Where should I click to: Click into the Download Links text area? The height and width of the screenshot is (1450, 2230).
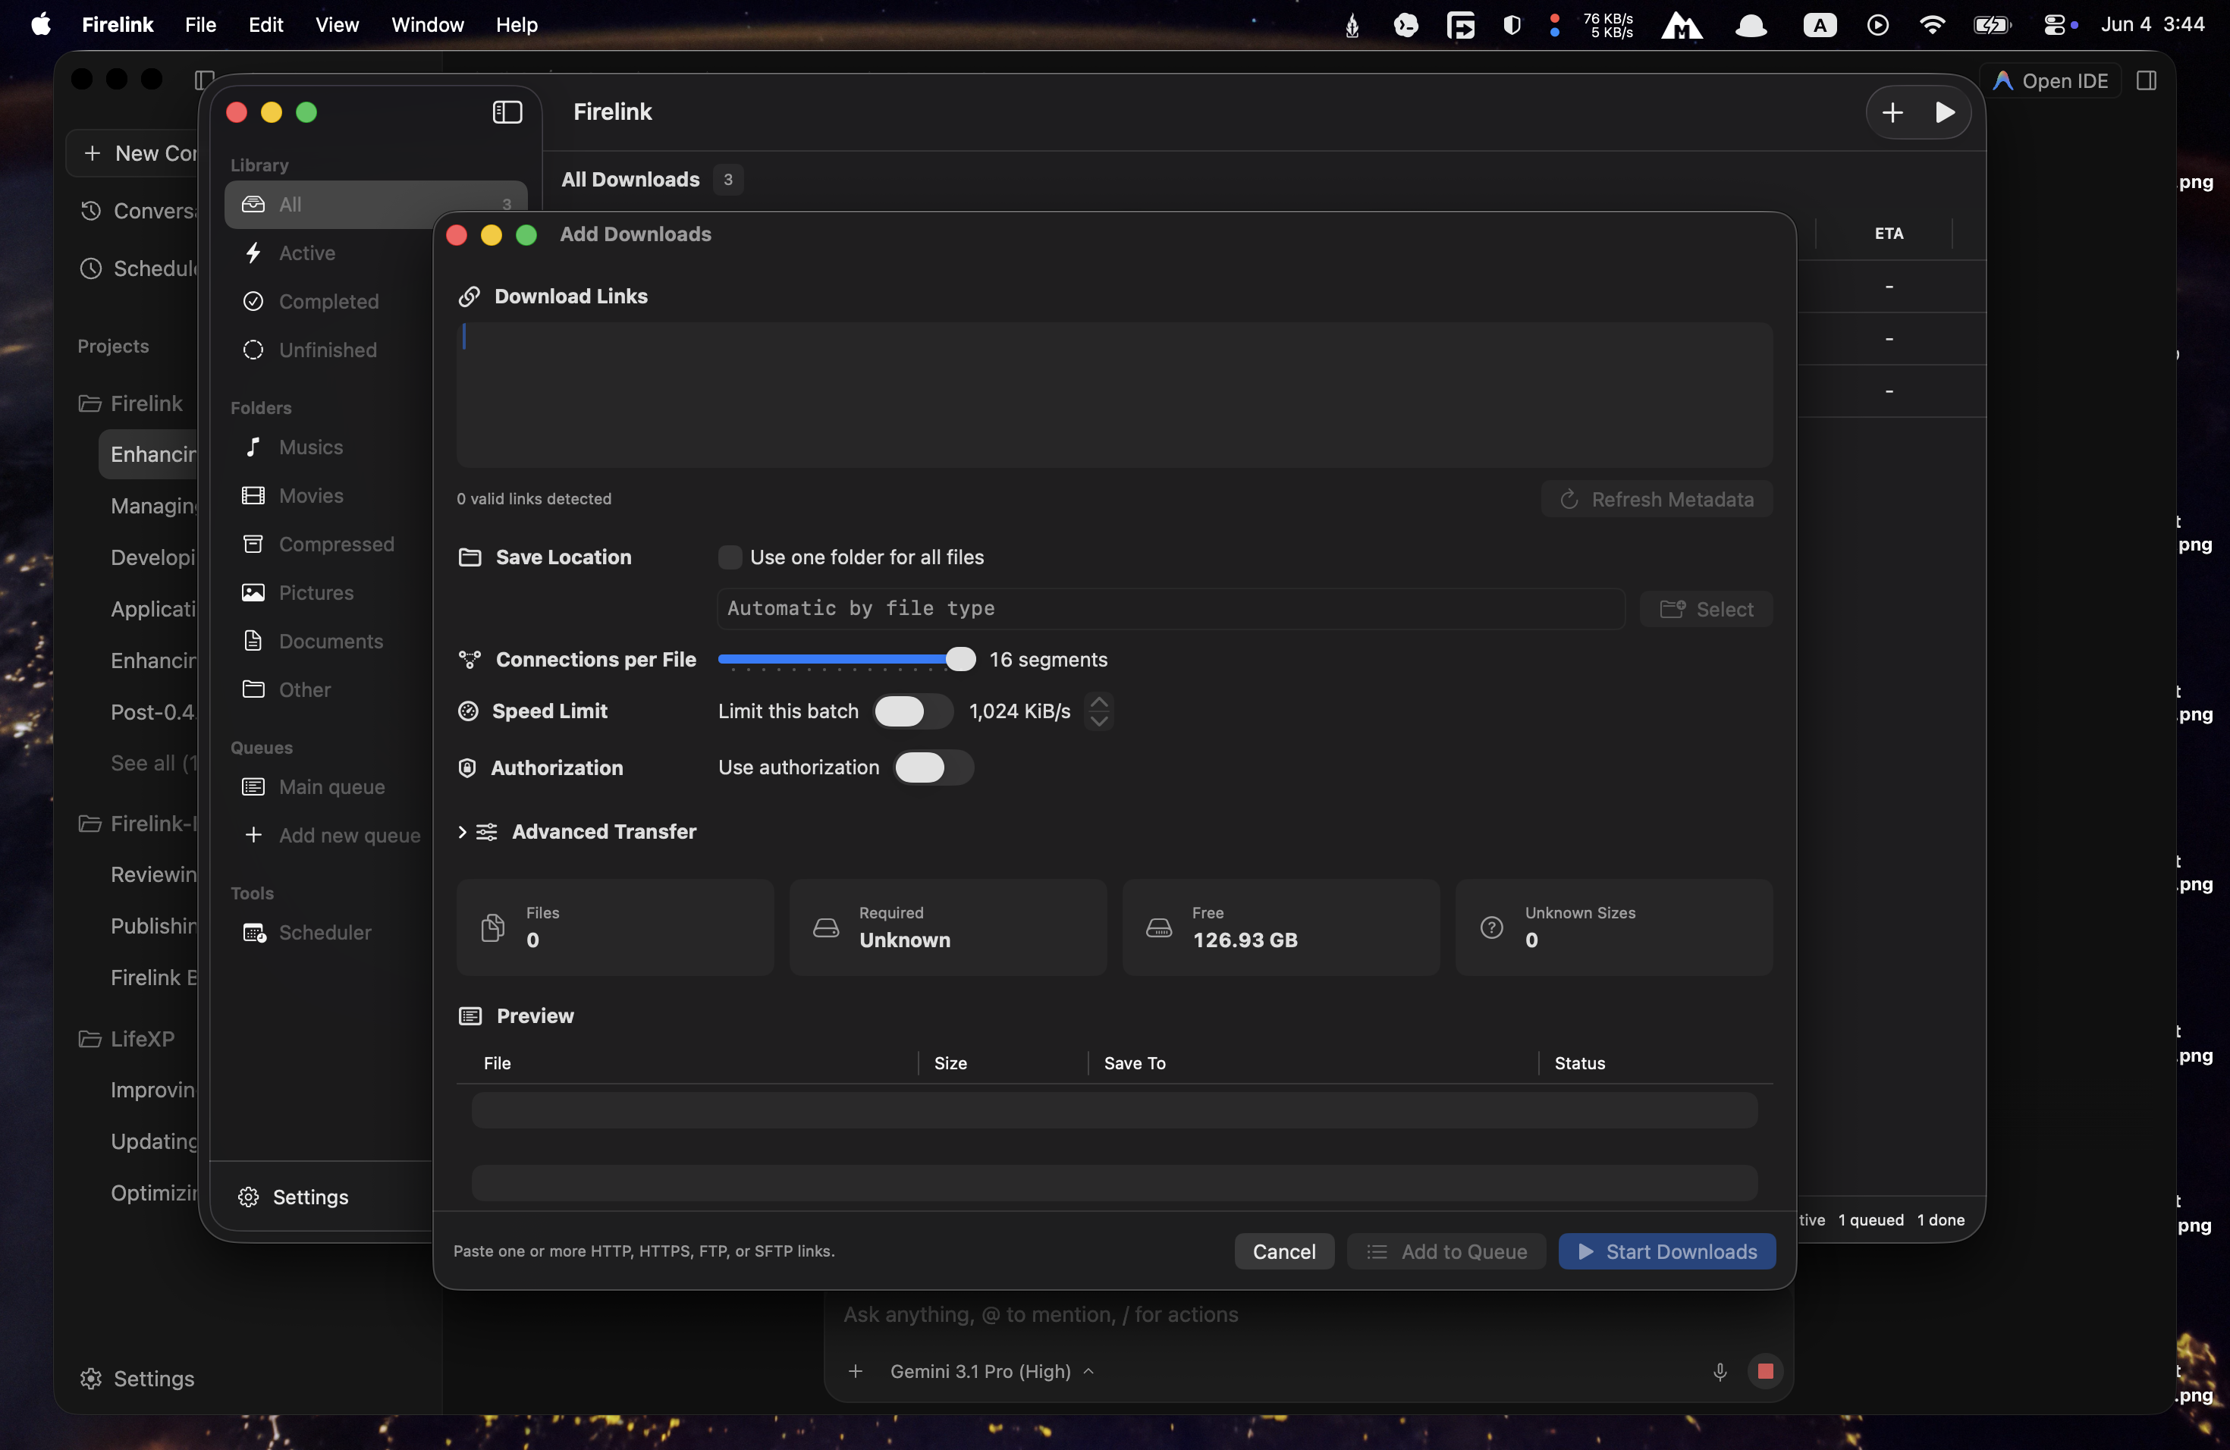click(x=1114, y=394)
